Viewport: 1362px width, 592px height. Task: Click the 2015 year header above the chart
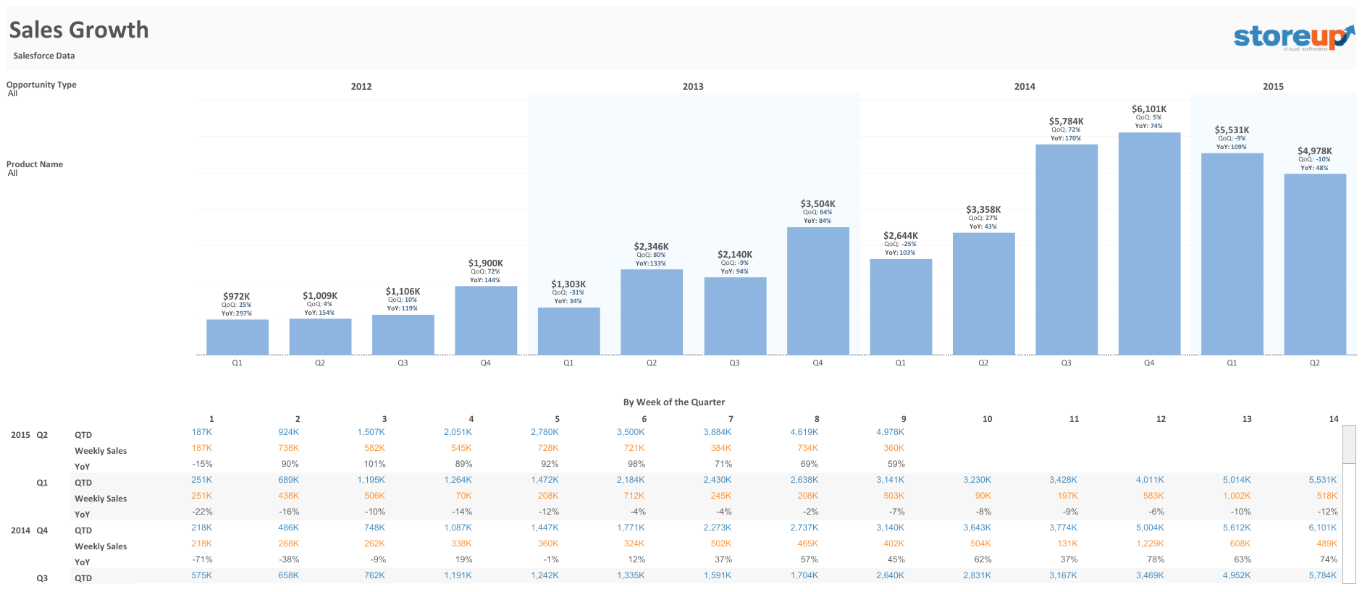click(1273, 87)
